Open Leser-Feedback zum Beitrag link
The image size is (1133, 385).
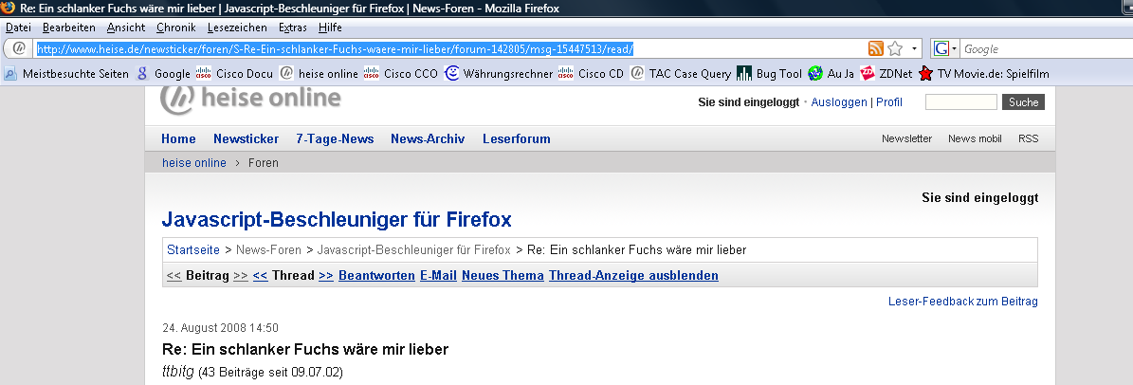click(x=963, y=302)
